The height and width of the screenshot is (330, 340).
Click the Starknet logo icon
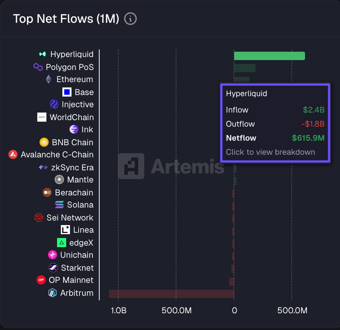pos(53,268)
